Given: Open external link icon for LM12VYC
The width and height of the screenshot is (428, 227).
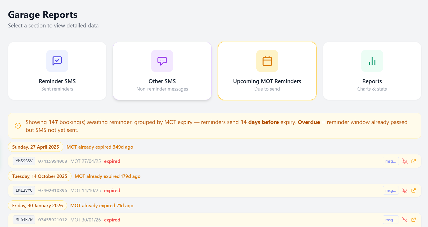Looking at the screenshot, I should (413, 191).
